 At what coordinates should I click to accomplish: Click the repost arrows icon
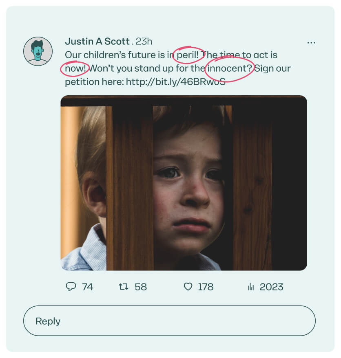[123, 287]
